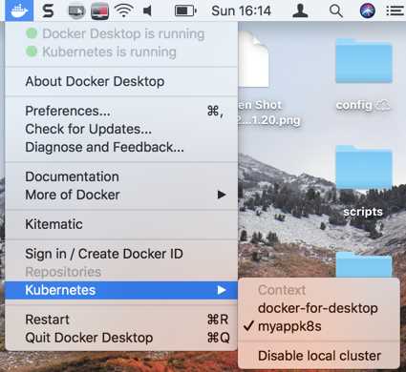406x372 pixels.
Task: Expand the Kubernetes submenu arrow
Action: pyautogui.click(x=222, y=290)
